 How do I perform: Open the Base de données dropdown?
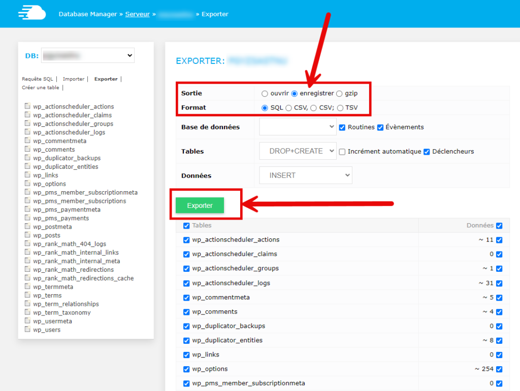[298, 127]
